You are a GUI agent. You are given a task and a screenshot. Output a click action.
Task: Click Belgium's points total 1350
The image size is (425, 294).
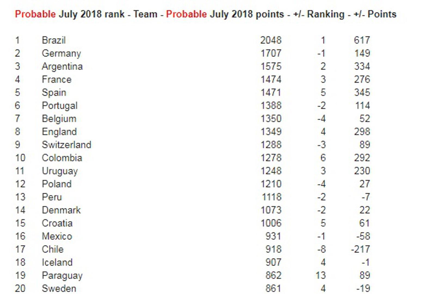(x=271, y=119)
